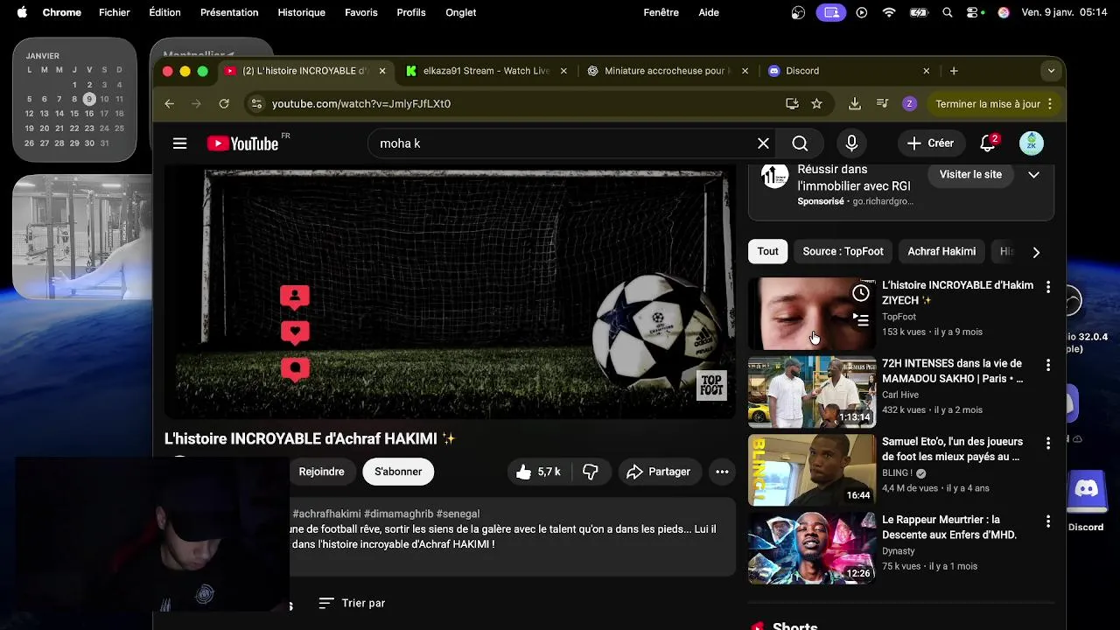Open the Chrome profile Z avatar
This screenshot has width=1120, height=630.
[909, 103]
